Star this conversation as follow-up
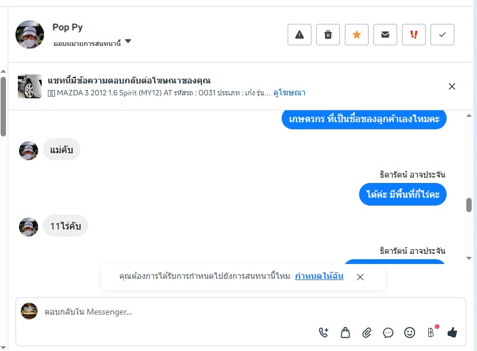This screenshot has width=477, height=351. (x=357, y=35)
